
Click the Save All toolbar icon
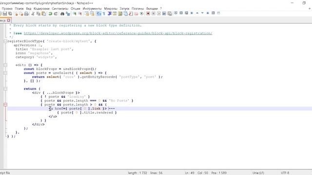10,14
